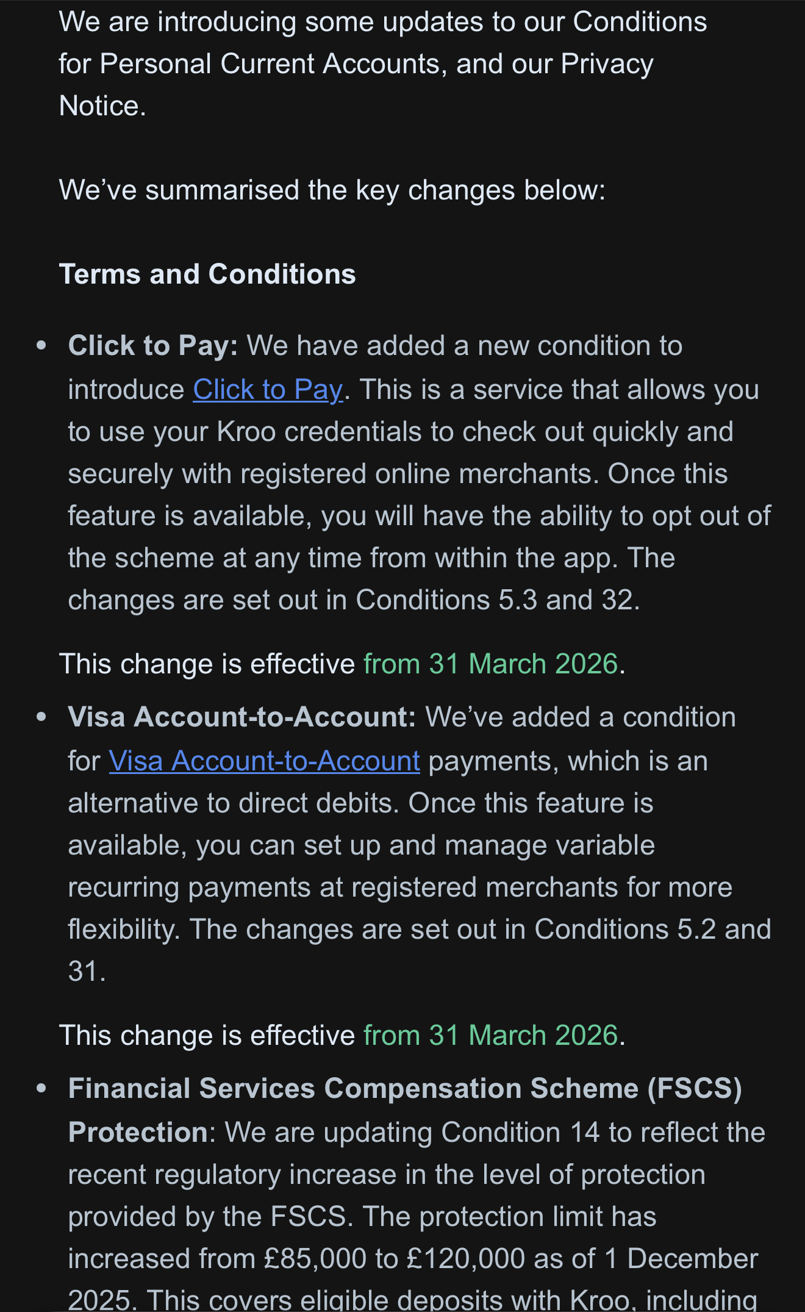Click the £85,000 amount

[x=315, y=1259]
